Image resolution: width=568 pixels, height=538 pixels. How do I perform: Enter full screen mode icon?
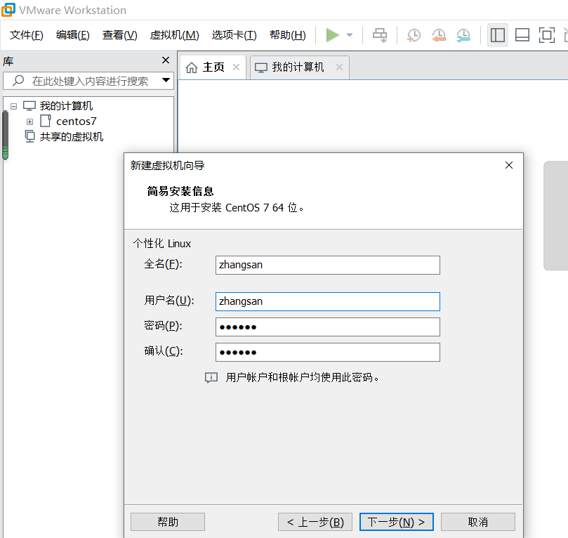pyautogui.click(x=547, y=35)
